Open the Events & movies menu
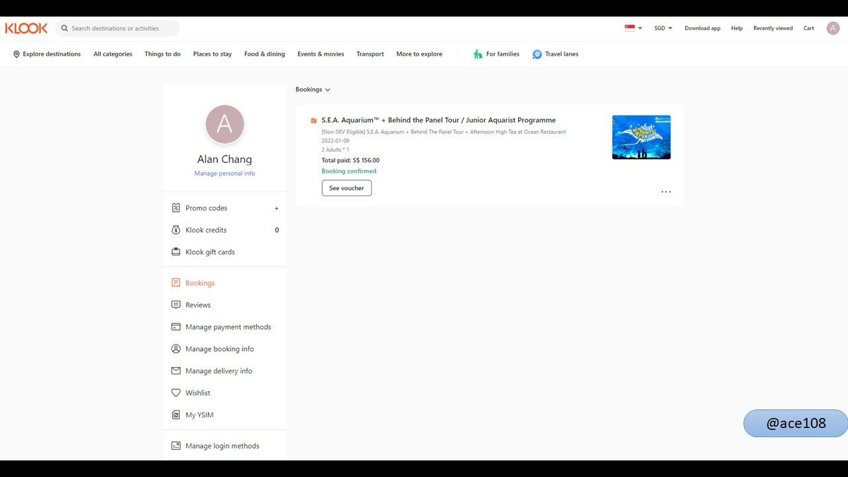Viewport: 848px width, 477px height. [x=321, y=54]
